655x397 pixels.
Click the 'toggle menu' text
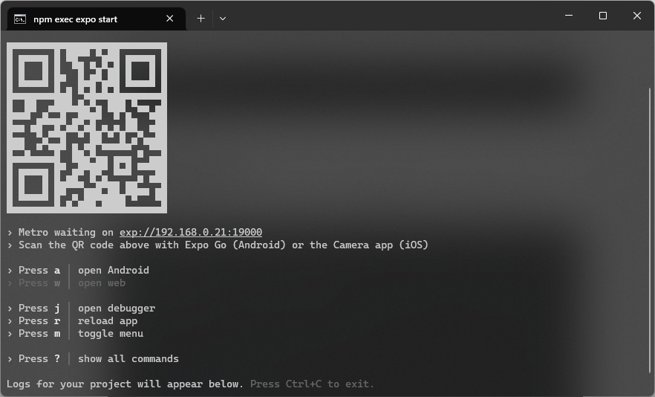pyautogui.click(x=110, y=333)
